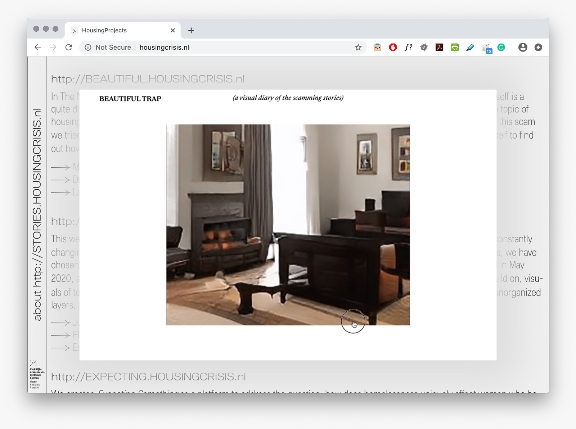View site info for Not Secure warning

coord(88,48)
